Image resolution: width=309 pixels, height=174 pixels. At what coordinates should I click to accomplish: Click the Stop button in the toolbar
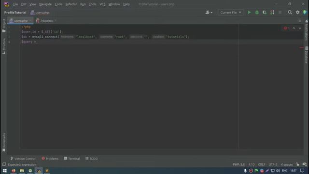(280, 13)
